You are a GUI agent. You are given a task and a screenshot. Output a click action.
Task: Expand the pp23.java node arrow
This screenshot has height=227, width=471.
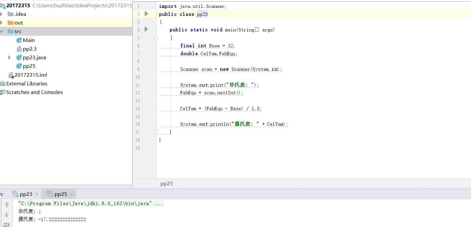9,57
